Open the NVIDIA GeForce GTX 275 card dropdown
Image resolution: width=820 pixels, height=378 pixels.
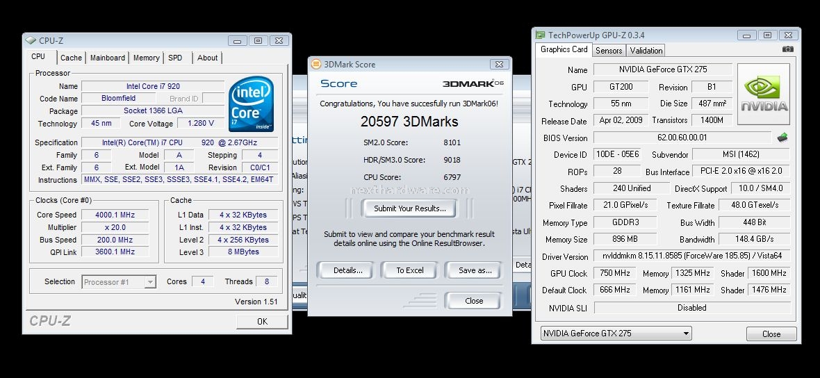pyautogui.click(x=616, y=333)
